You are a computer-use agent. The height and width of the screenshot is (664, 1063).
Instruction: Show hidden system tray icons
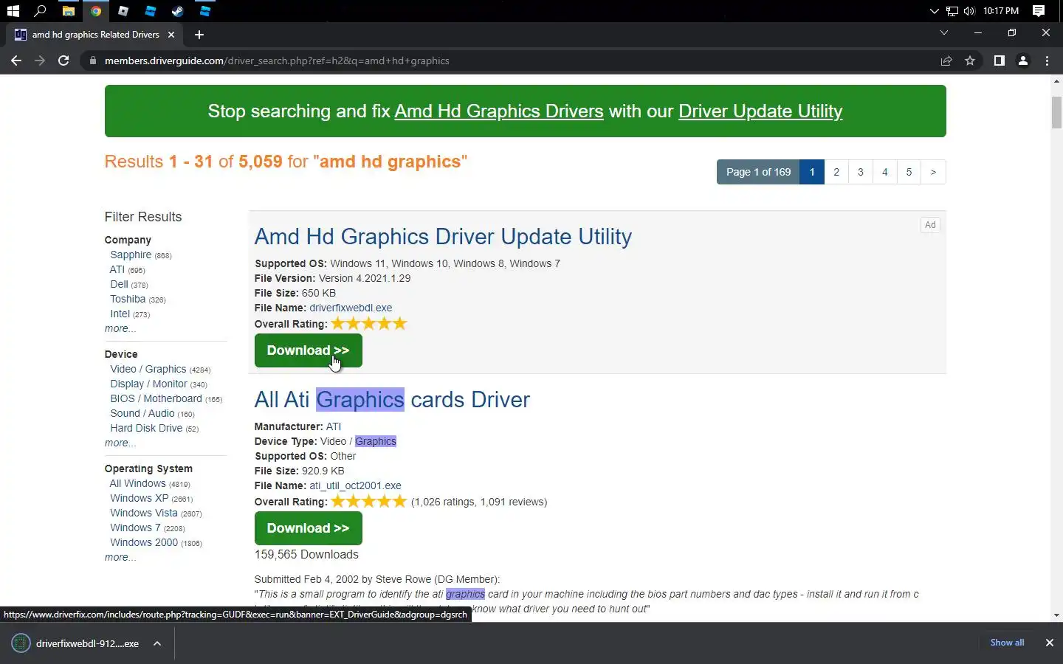click(934, 11)
